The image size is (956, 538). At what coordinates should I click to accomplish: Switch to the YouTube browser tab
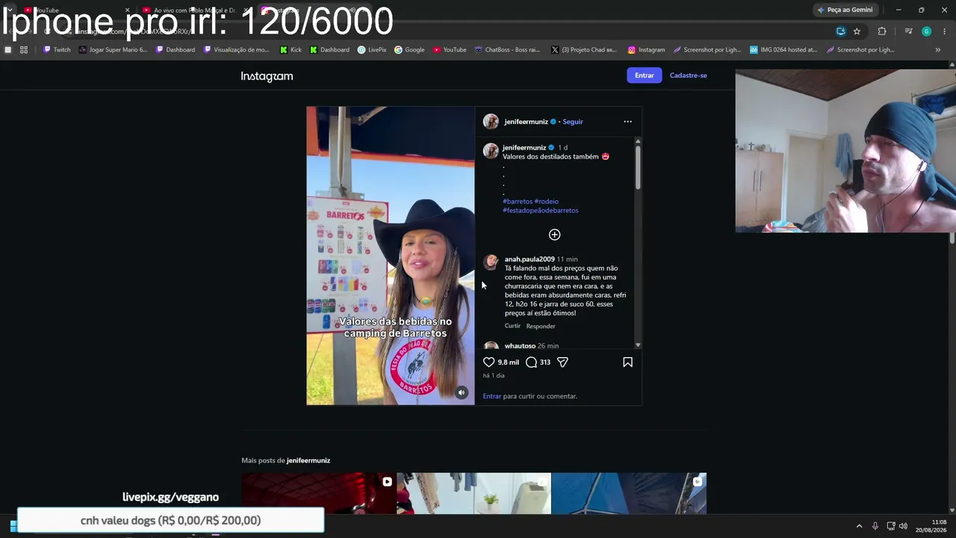(x=75, y=10)
